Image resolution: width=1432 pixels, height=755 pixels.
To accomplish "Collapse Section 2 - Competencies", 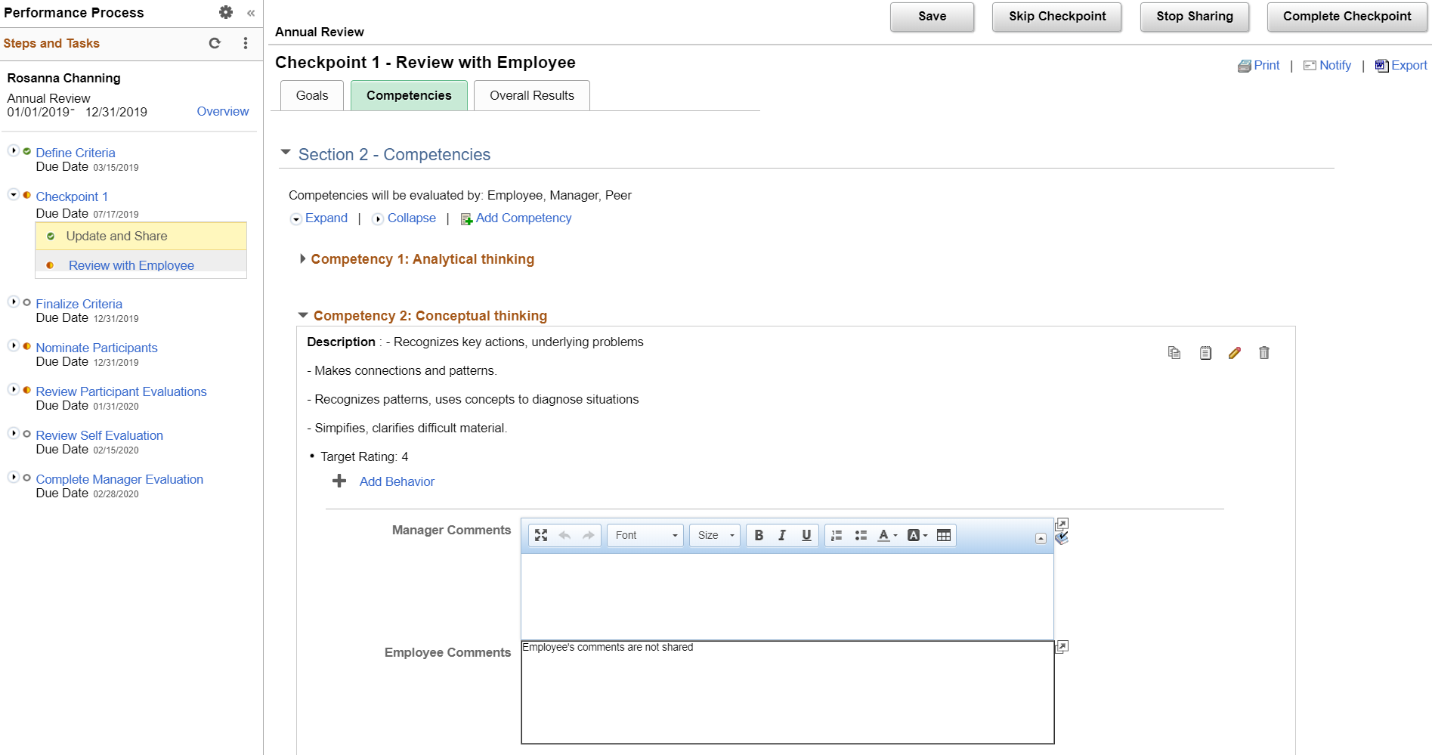I will coord(286,153).
